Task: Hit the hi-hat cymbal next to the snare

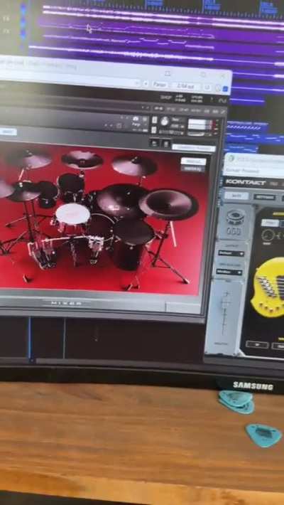Action: (x=24, y=192)
